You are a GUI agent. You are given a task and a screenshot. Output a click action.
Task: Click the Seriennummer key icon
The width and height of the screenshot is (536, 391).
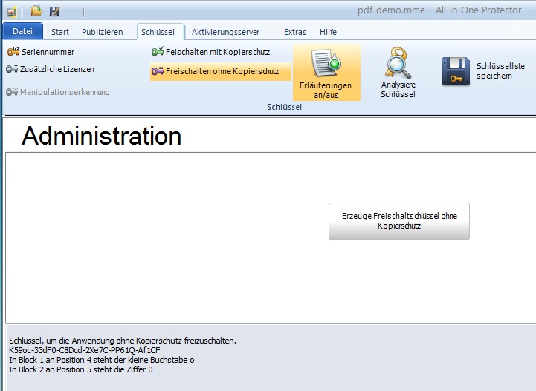[x=13, y=52]
